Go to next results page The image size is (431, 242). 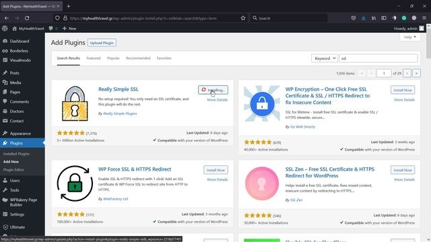click(407, 73)
